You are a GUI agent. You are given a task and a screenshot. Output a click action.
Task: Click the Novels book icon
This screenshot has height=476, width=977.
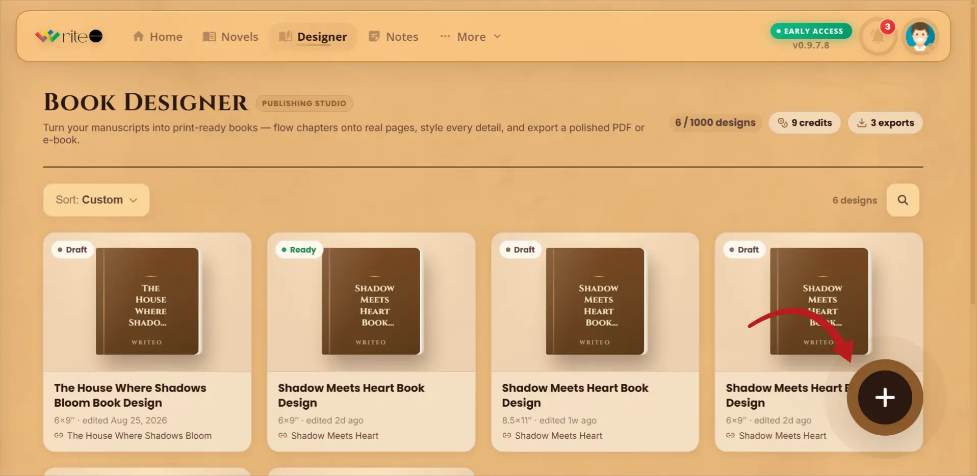(x=209, y=37)
